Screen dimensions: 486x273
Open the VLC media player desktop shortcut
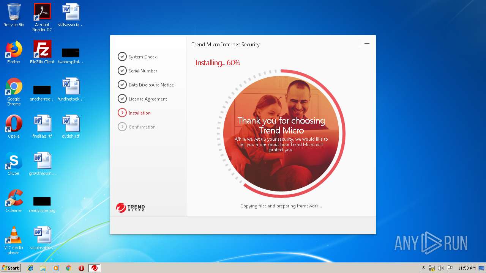tap(14, 240)
